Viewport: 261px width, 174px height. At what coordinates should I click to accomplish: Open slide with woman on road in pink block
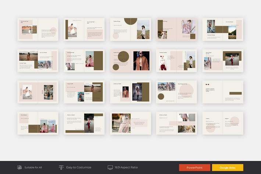(x=38, y=29)
